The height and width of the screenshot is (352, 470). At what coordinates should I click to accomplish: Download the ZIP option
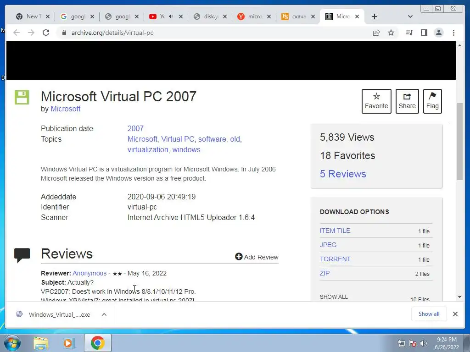325,273
